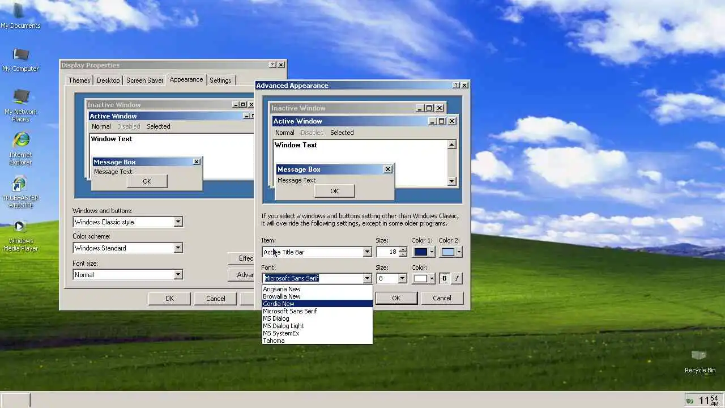Increase item Size with the up spinner
Image resolution: width=725 pixels, height=408 pixels.
click(403, 249)
